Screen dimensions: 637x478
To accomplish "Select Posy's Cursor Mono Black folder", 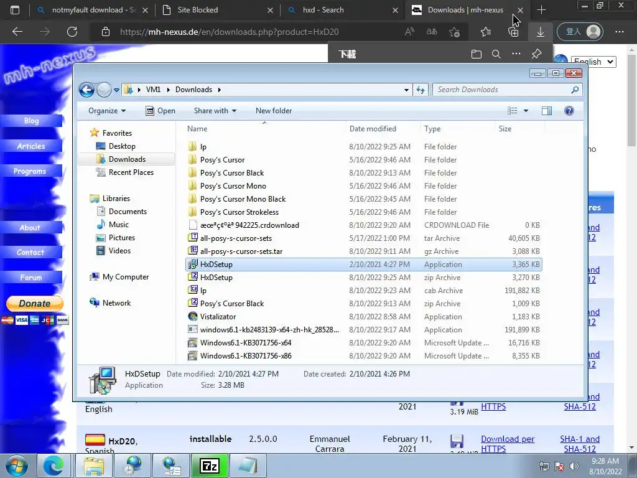I will pyautogui.click(x=243, y=199).
